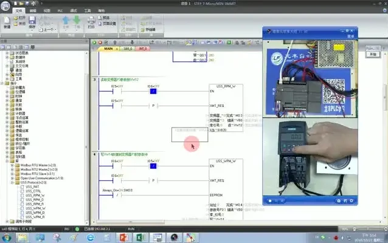The image size is (388, 243).
Task: Click the green Download arrow icon
Action: 77,21
